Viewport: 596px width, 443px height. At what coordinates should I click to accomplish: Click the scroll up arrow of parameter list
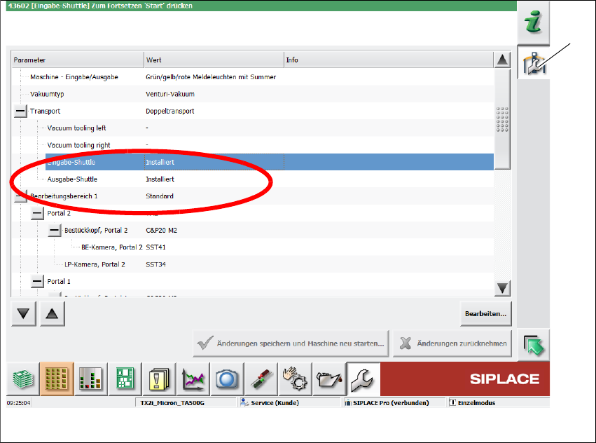coord(502,60)
